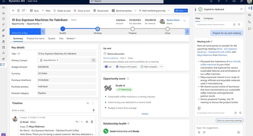The image size is (253, 136).
Task: Select the Propose stage
Action: 132,29
